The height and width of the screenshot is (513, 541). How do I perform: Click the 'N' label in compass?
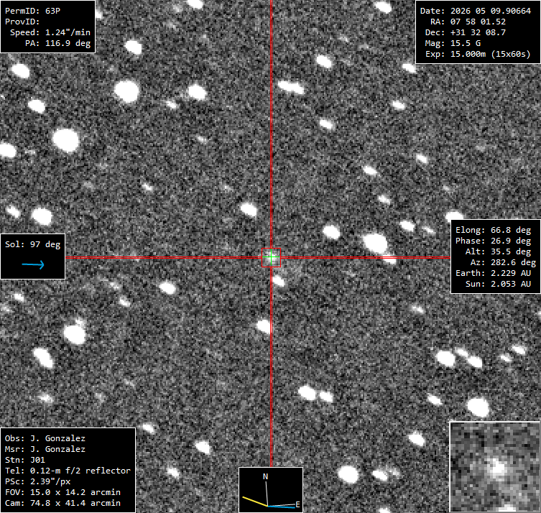coord(265,476)
